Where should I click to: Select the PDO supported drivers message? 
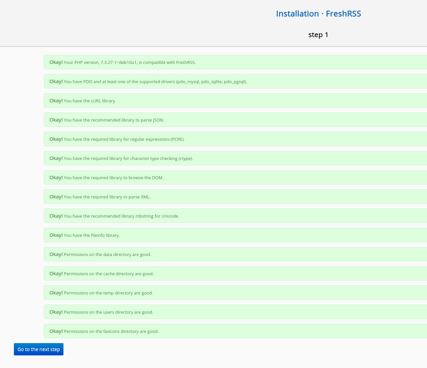click(235, 81)
